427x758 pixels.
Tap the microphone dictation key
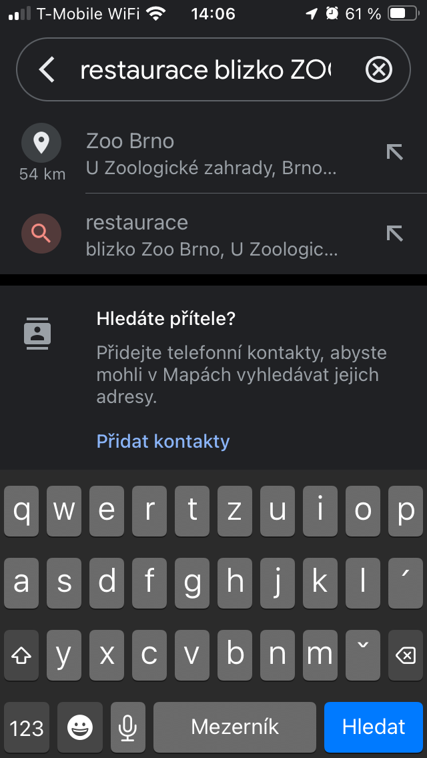click(127, 727)
